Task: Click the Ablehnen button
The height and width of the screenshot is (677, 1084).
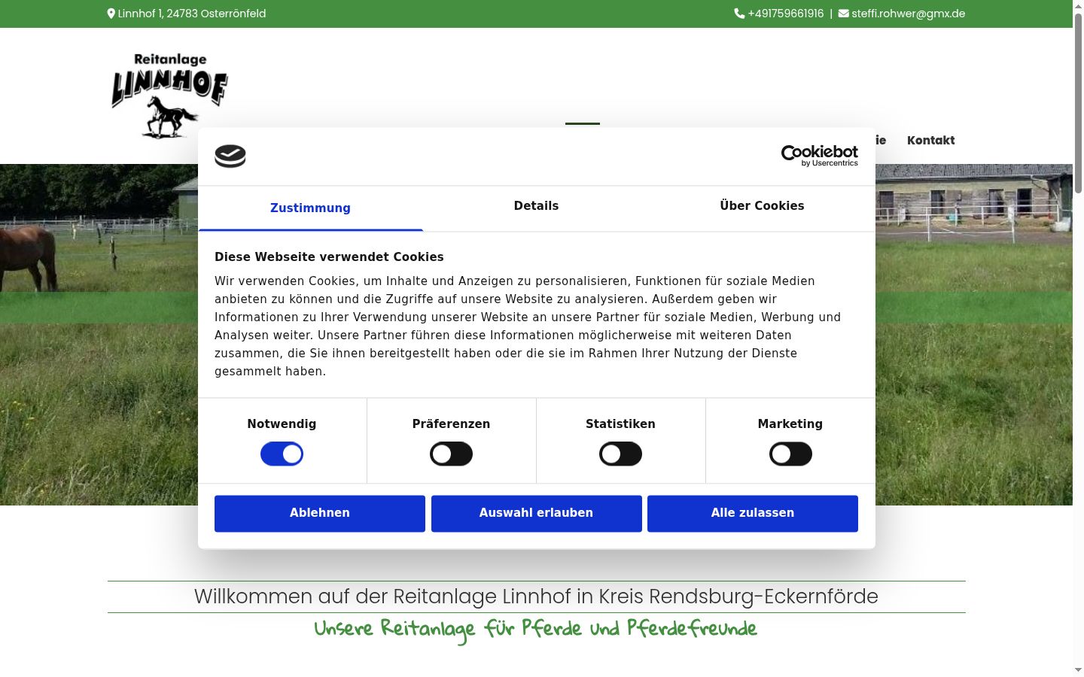Action: (320, 513)
